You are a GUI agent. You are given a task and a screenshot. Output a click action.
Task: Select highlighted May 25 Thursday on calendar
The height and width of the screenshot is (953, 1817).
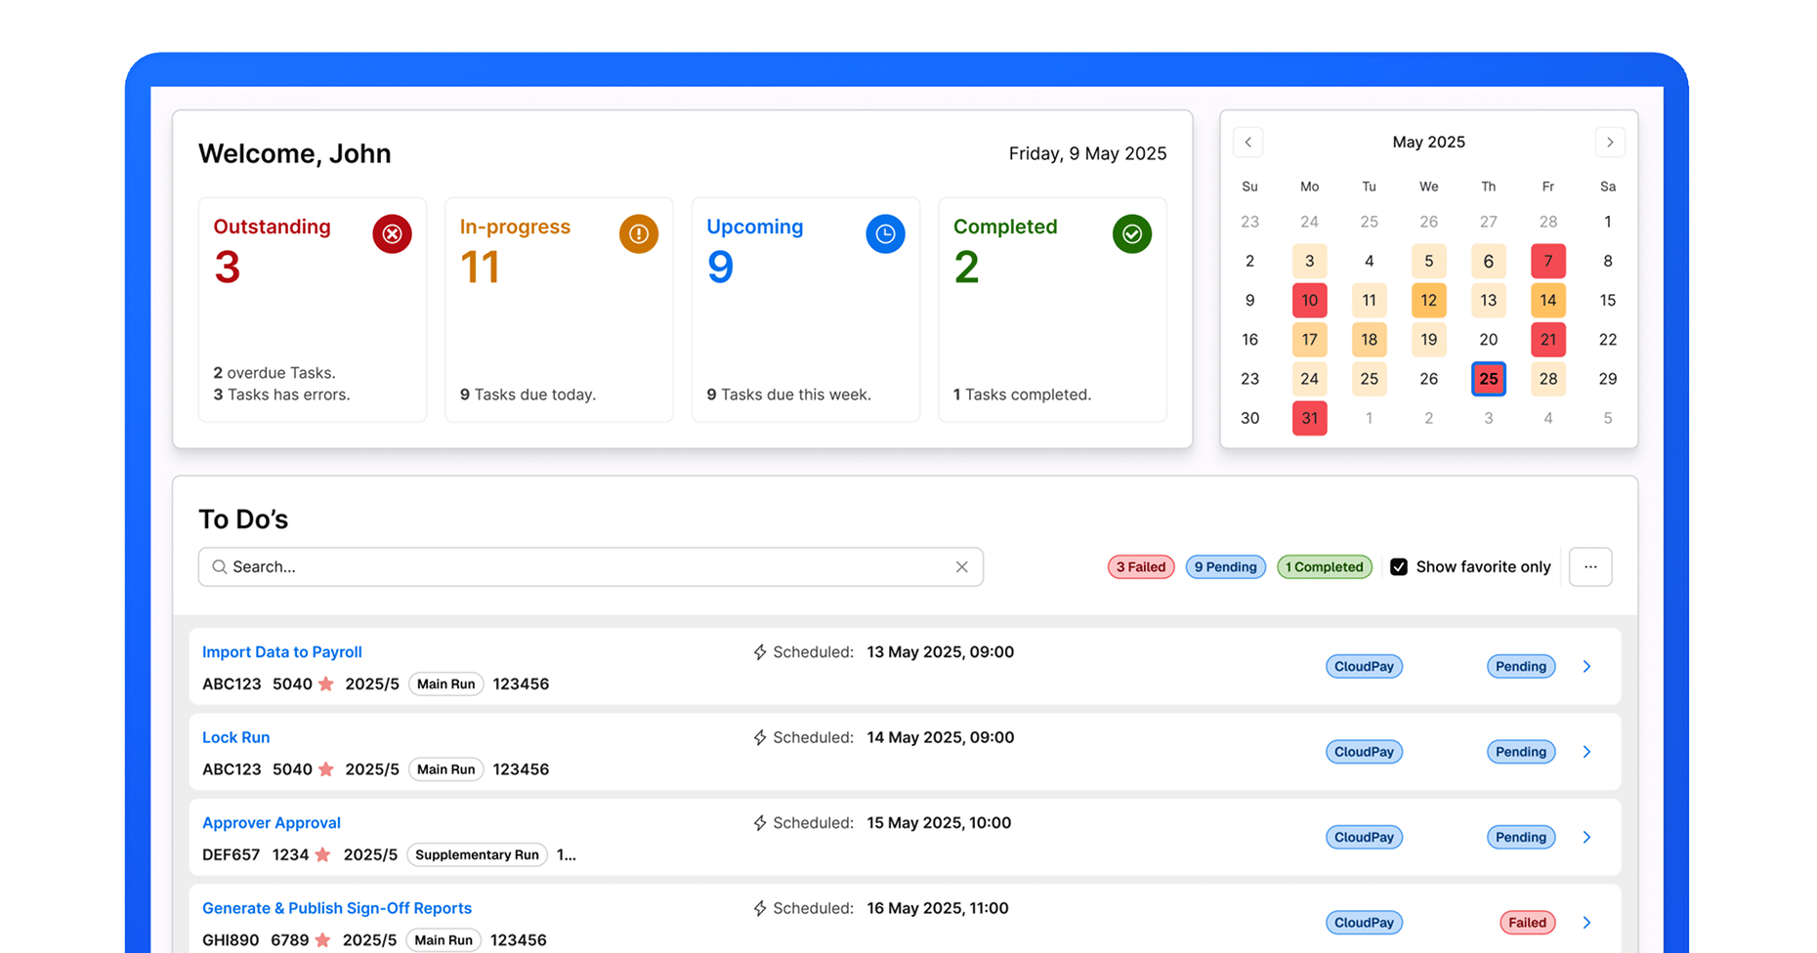(1489, 379)
